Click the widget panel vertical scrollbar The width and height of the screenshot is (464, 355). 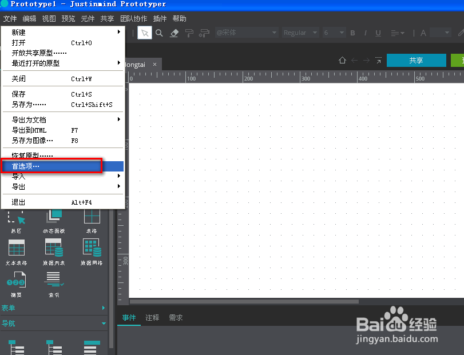(111, 279)
